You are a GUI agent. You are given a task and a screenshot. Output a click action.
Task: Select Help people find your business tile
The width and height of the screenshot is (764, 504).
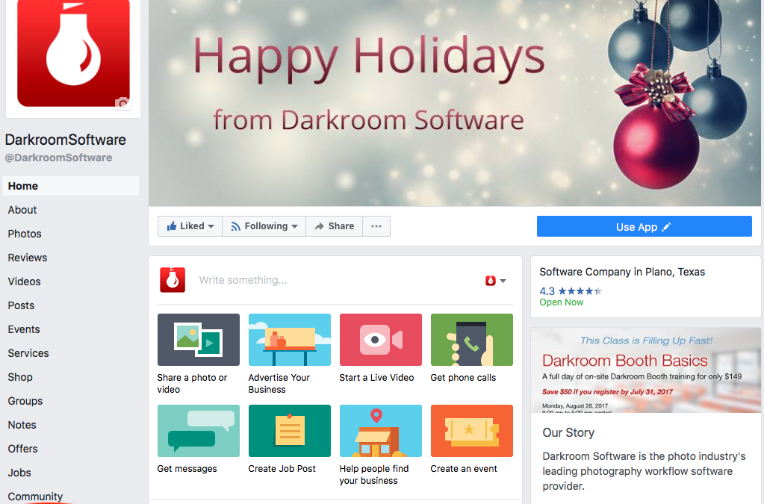coord(381,445)
